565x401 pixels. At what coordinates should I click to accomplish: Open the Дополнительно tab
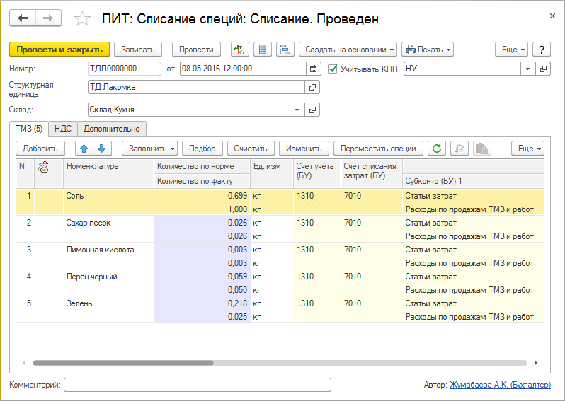(112, 129)
